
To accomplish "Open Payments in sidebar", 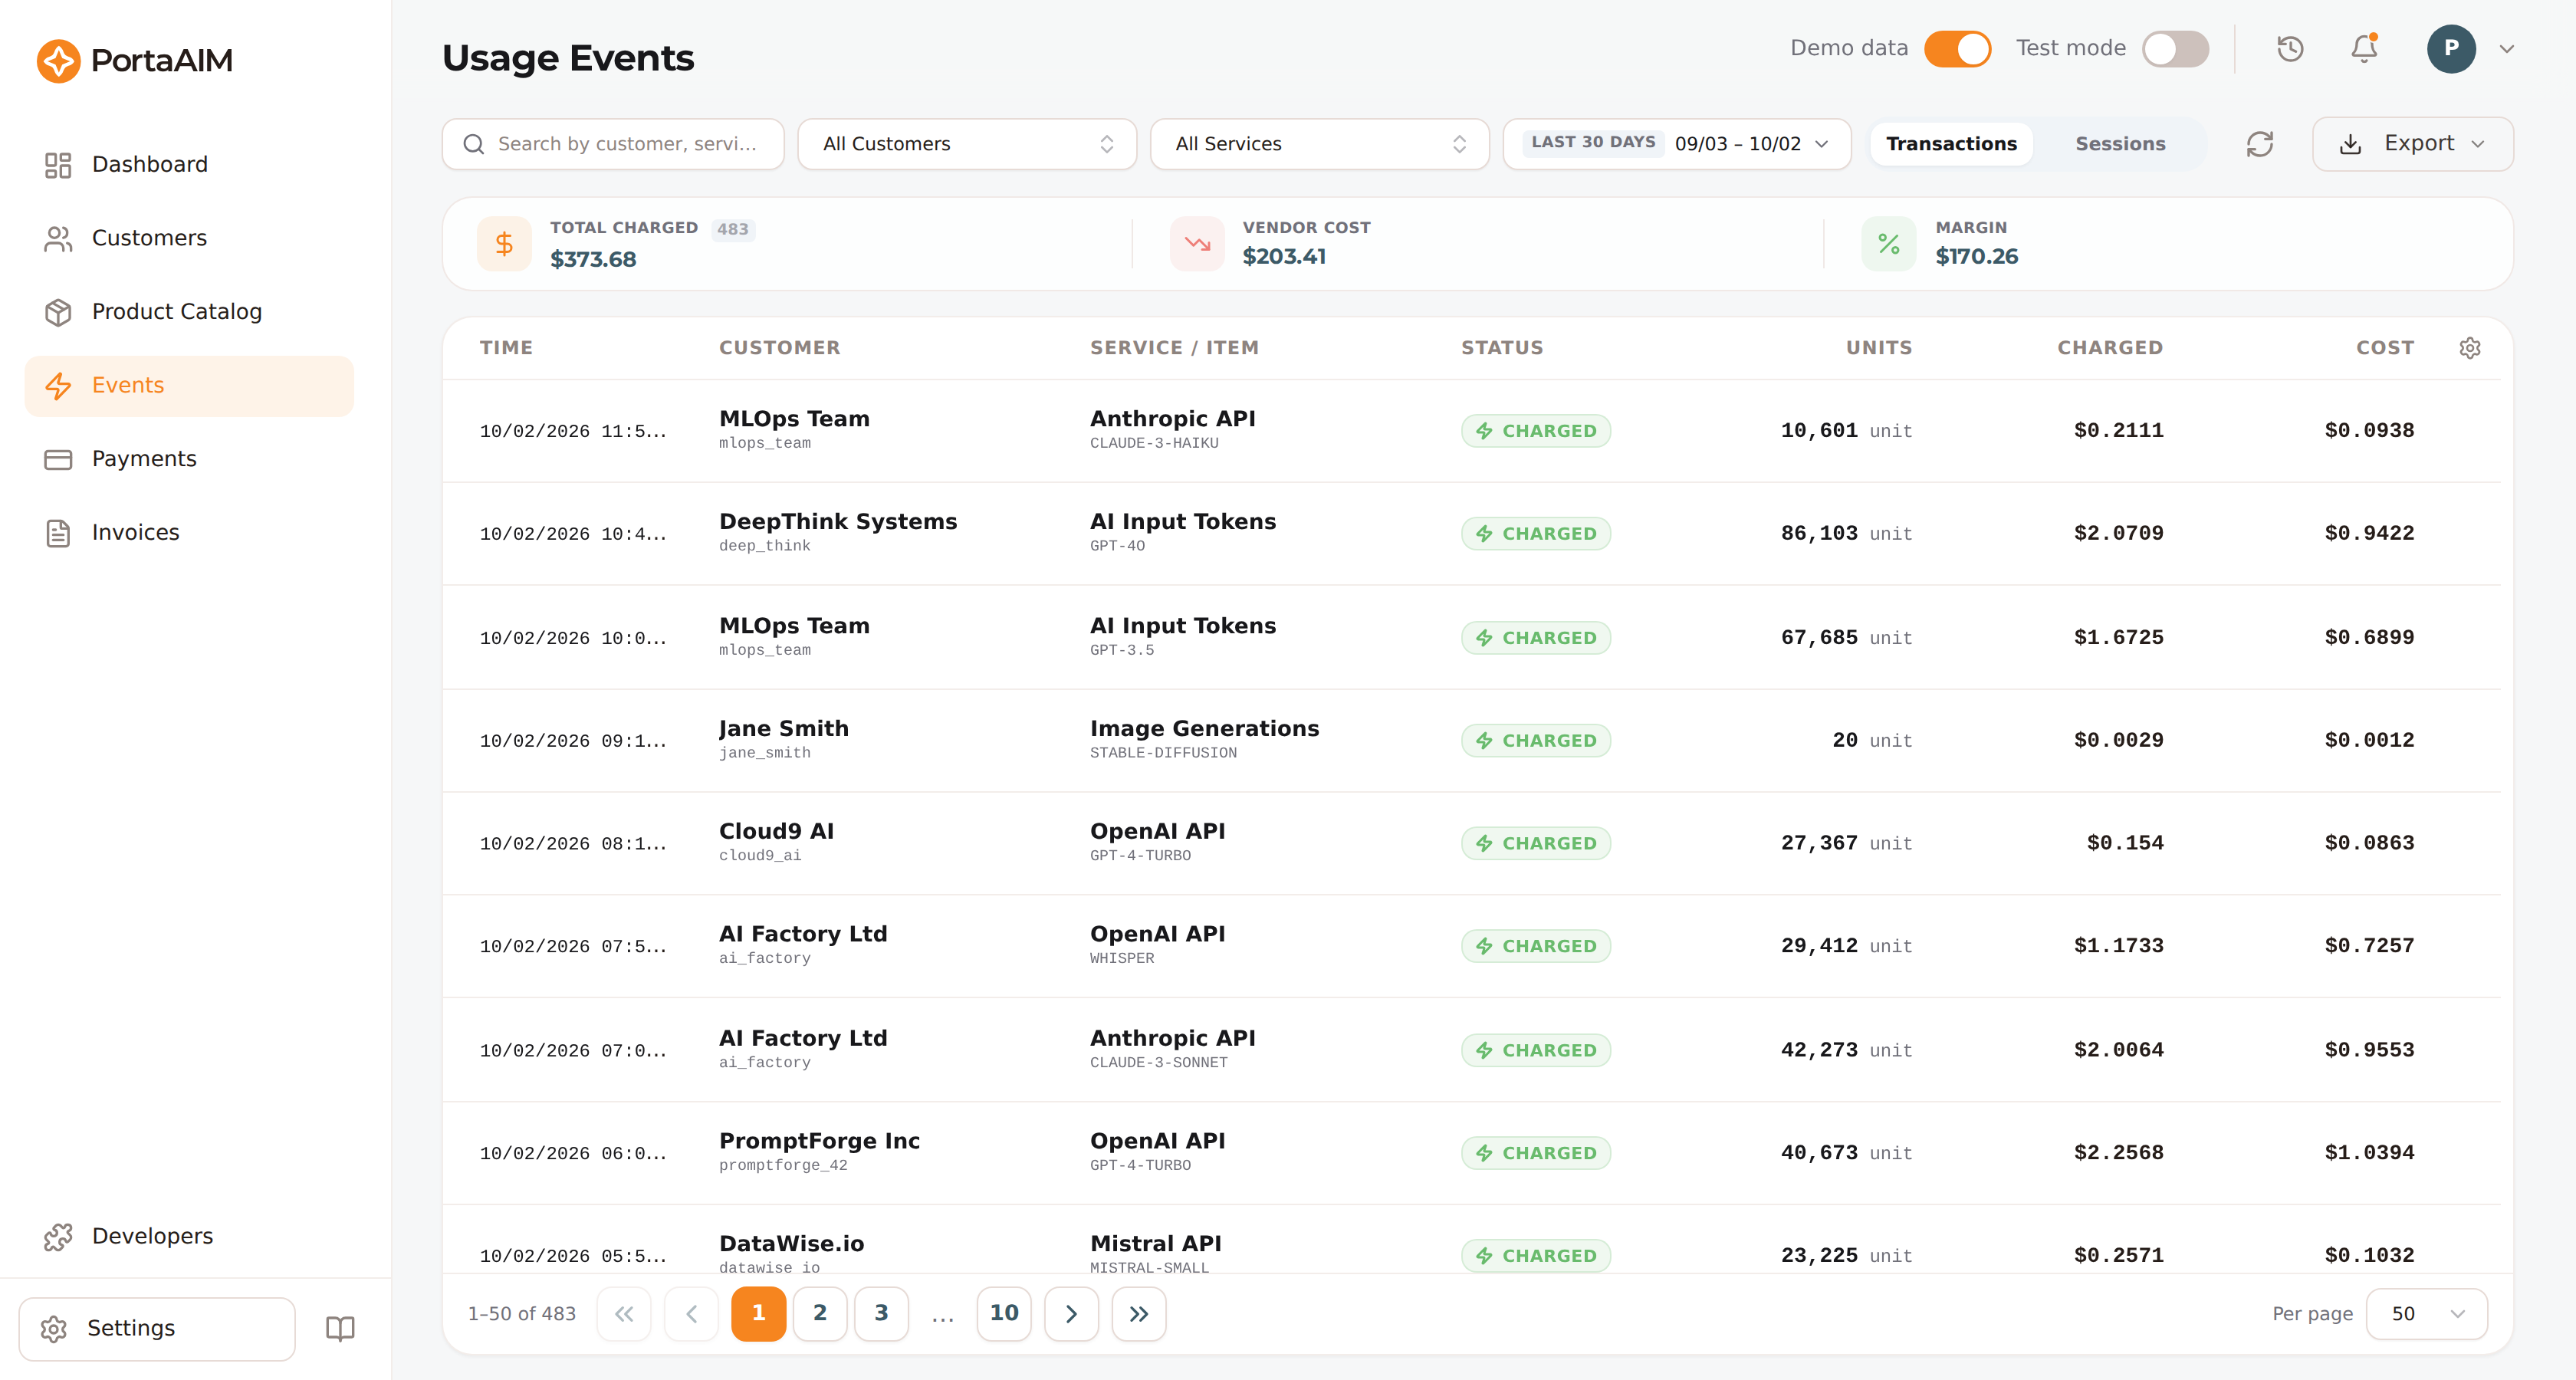I will click(x=189, y=459).
